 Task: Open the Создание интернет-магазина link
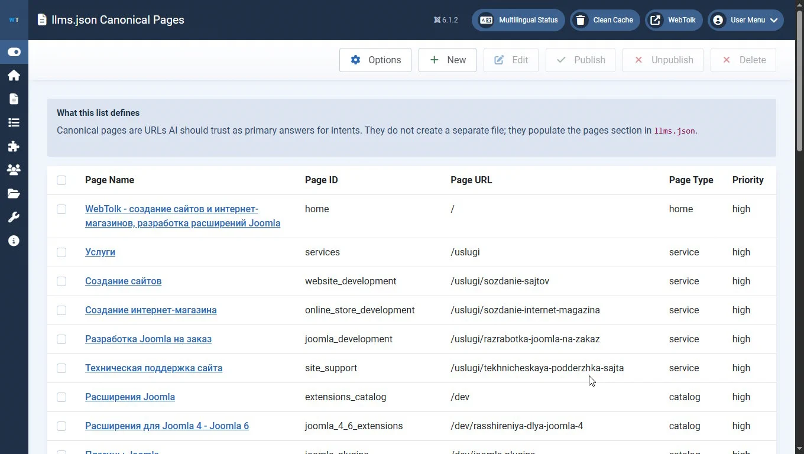(151, 310)
